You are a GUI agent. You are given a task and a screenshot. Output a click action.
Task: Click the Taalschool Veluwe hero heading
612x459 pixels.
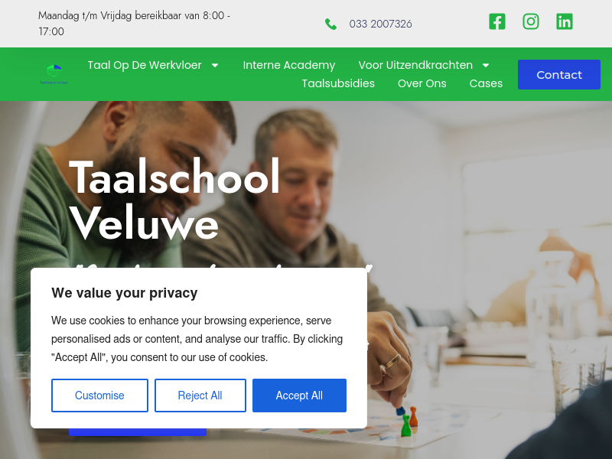pyautogui.click(x=174, y=199)
